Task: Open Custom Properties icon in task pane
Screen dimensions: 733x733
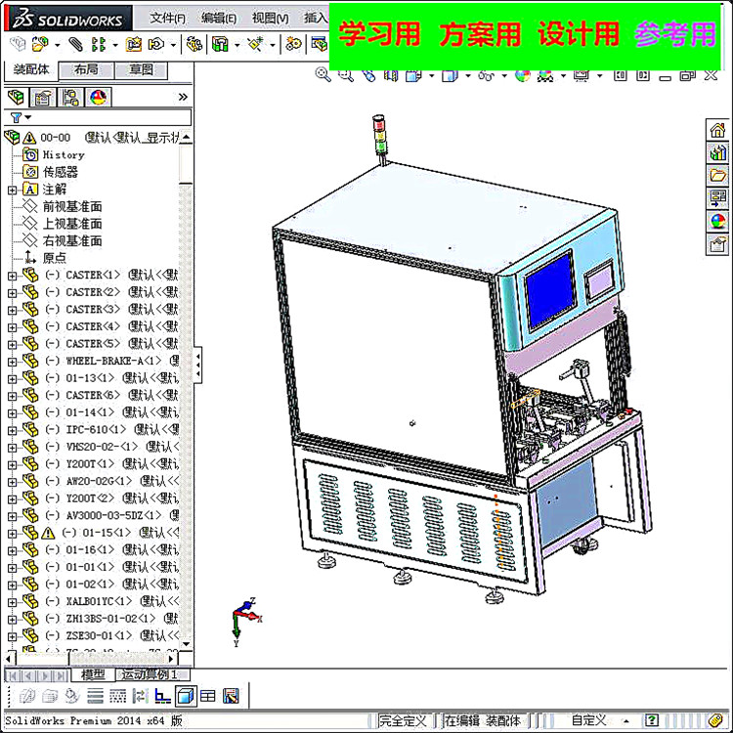Action: [x=717, y=244]
